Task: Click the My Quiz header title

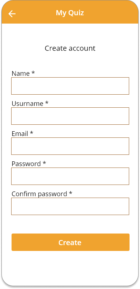Action: click(70, 13)
